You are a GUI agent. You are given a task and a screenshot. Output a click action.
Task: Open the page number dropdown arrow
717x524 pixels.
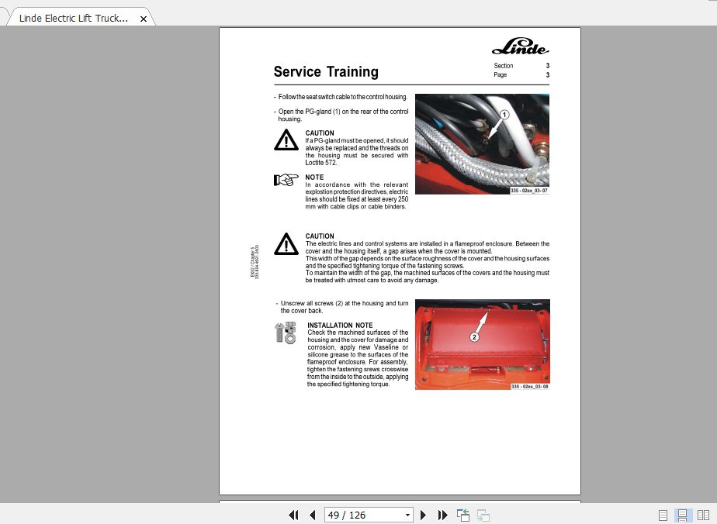point(407,515)
